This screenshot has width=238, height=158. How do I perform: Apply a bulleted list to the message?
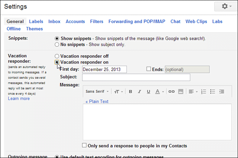(x=212, y=91)
